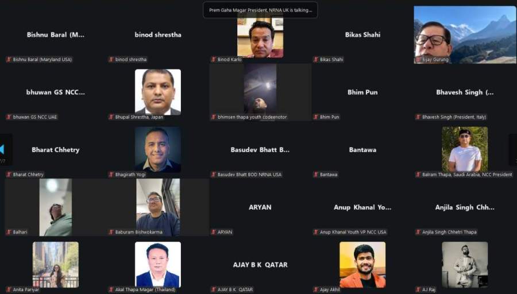Go to previous page using left blue arrow
Image resolution: width=517 pixels, height=294 pixels.
tap(2, 149)
